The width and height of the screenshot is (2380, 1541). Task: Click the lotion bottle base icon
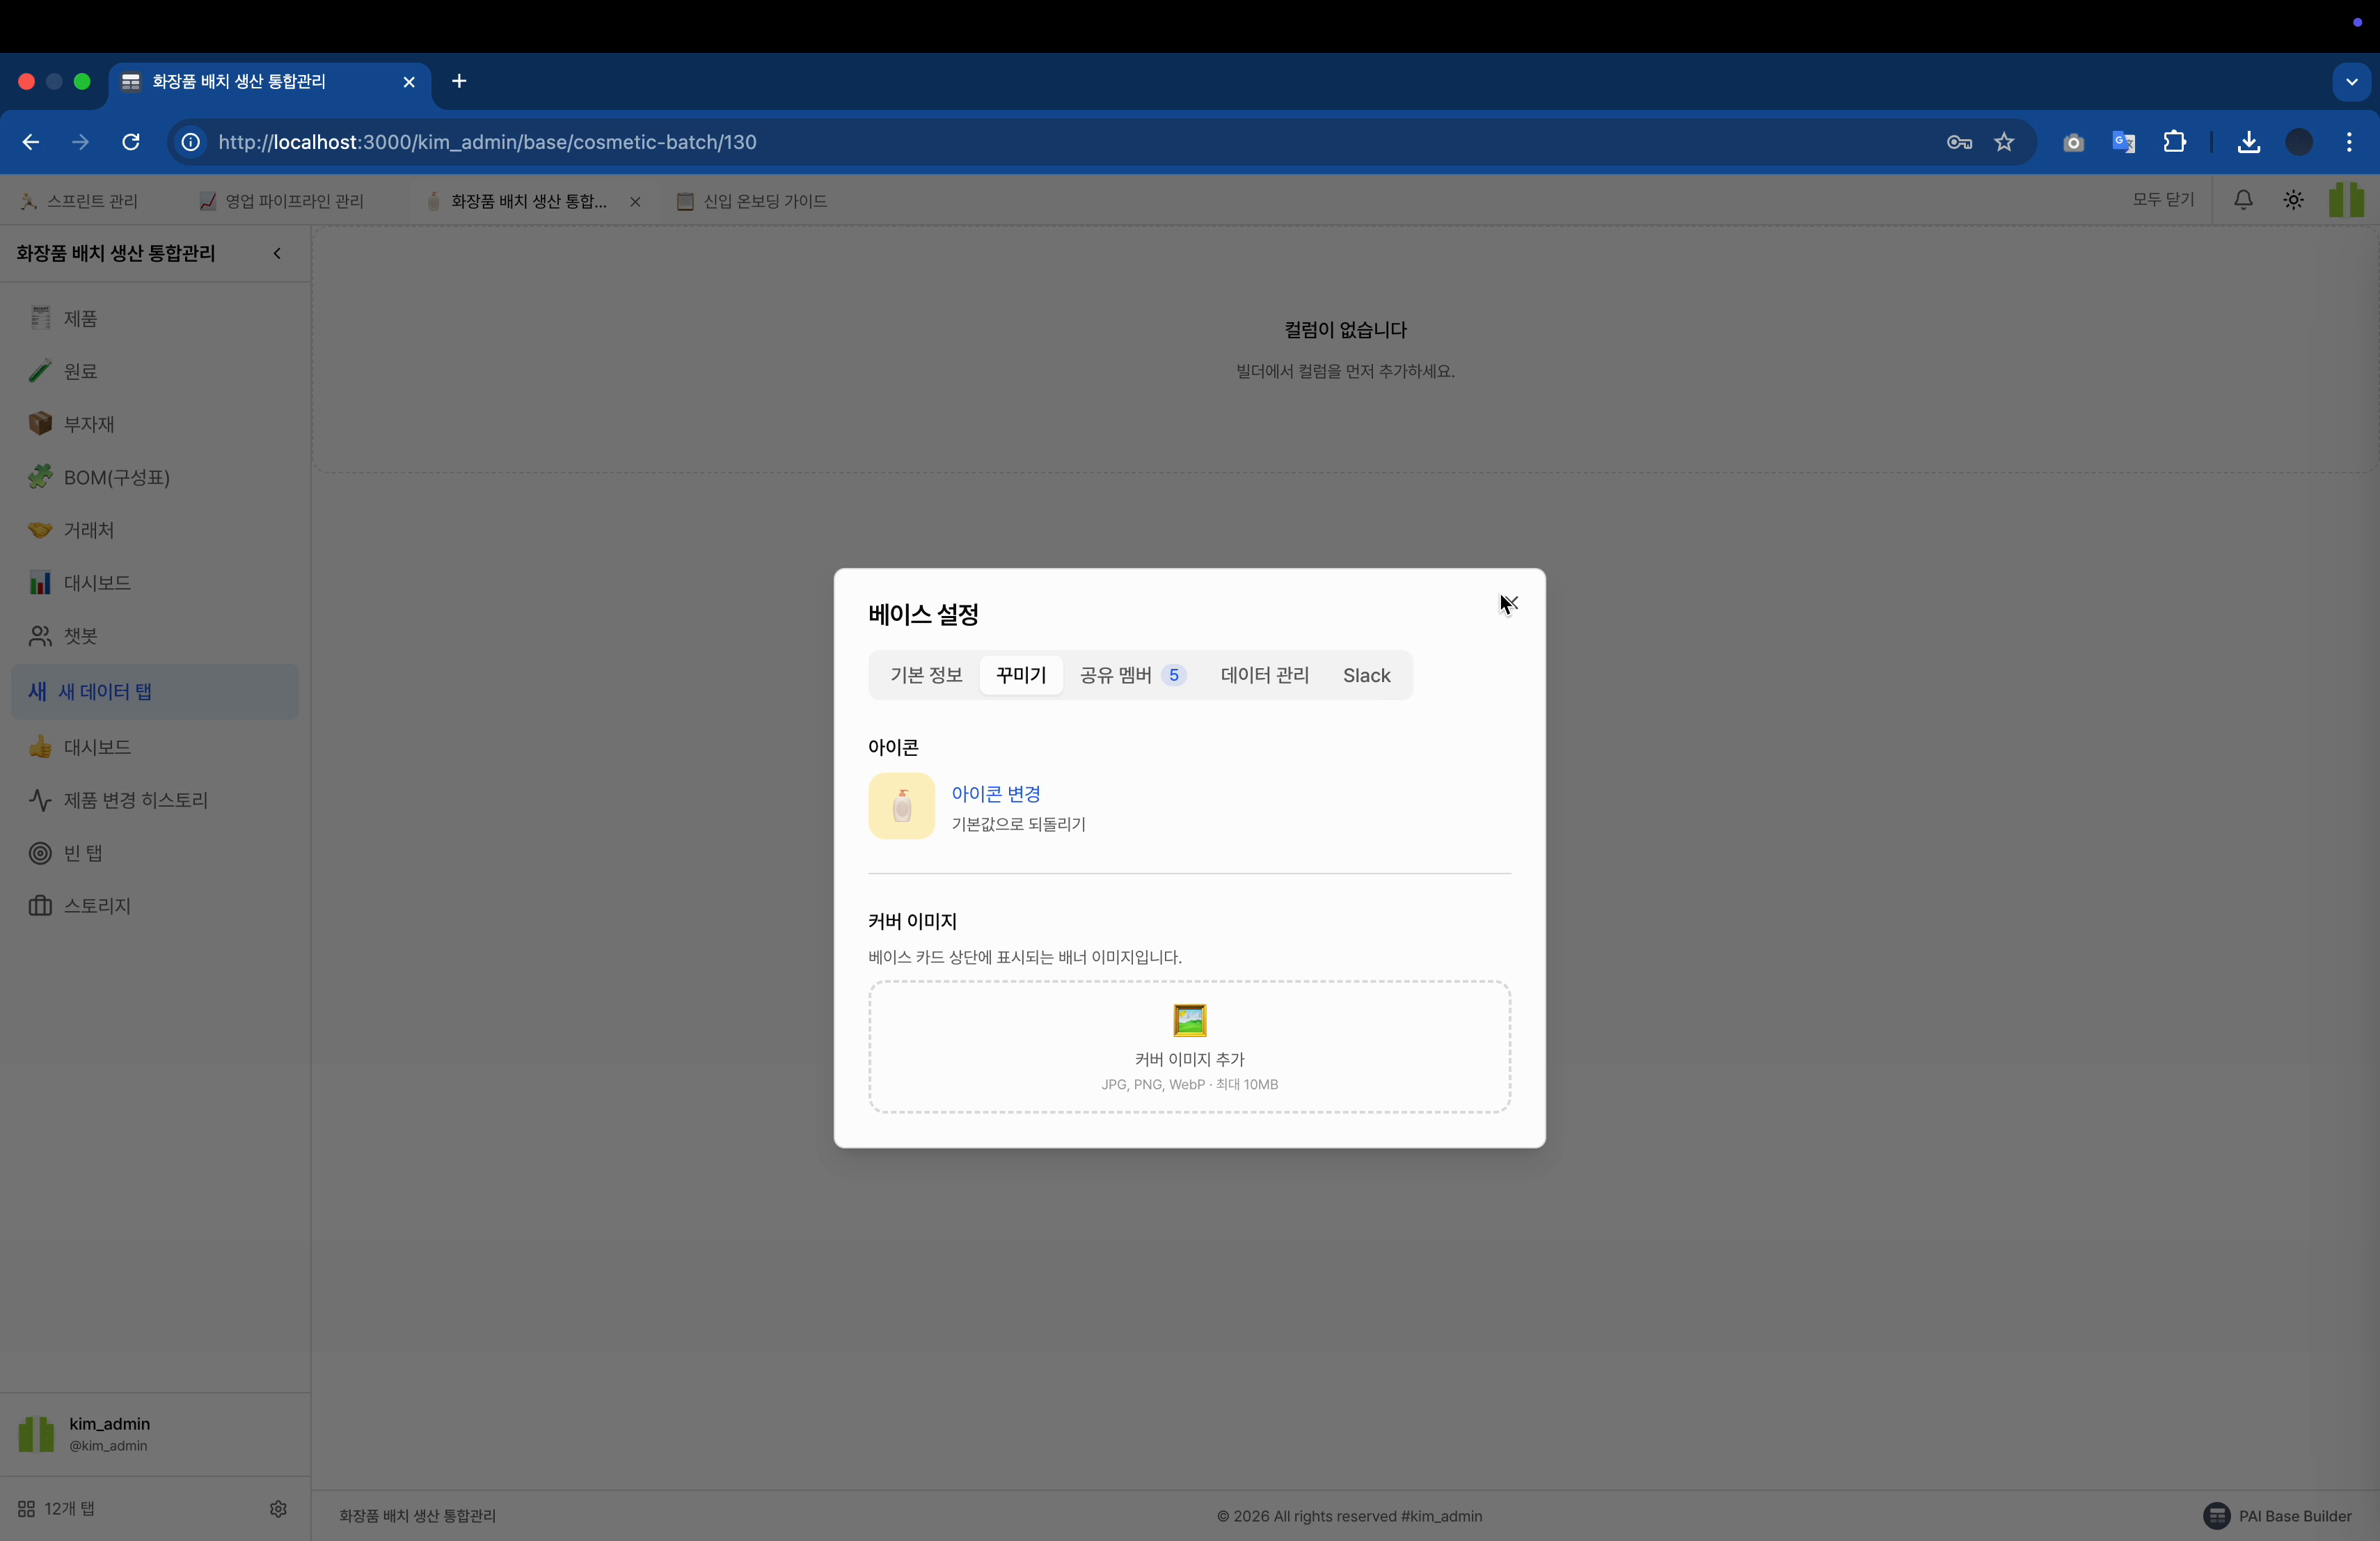click(901, 806)
